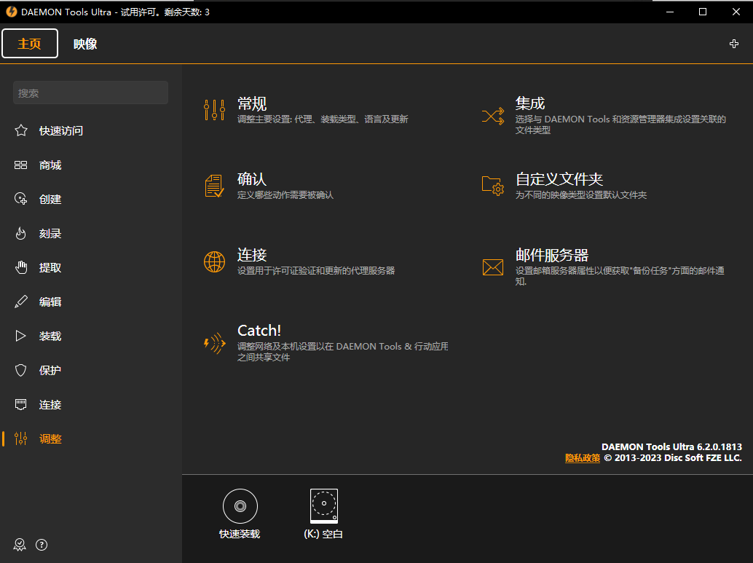The width and height of the screenshot is (753, 563).
Task: Open the Catch! sharing settings
Action: (x=259, y=330)
